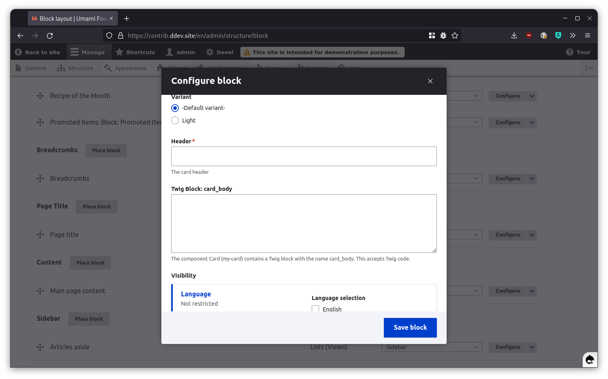Open the Sidebar region dropdown
608x379 pixels.
(431, 347)
